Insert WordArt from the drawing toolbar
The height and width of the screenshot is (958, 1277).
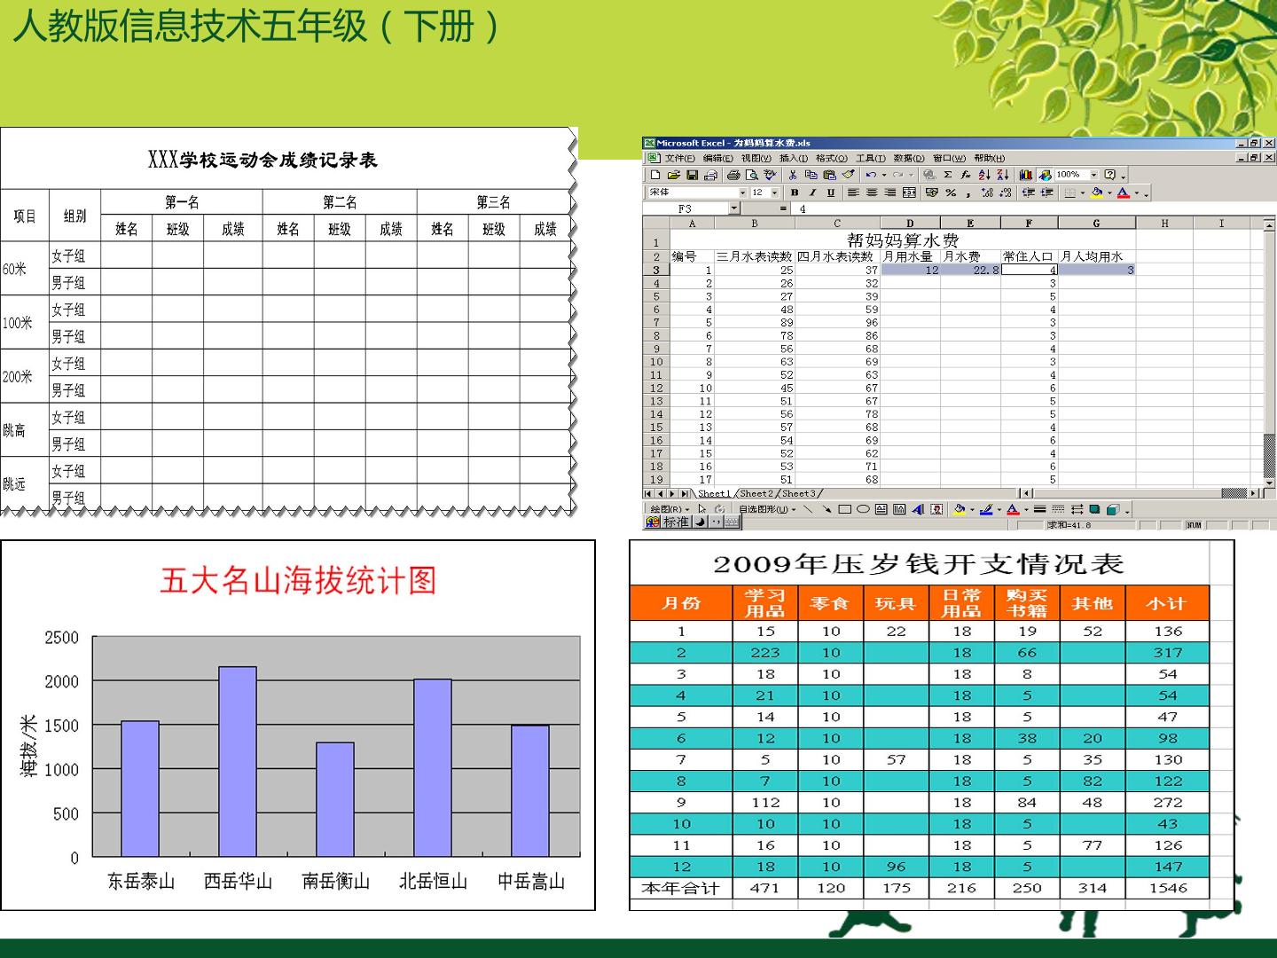click(918, 509)
